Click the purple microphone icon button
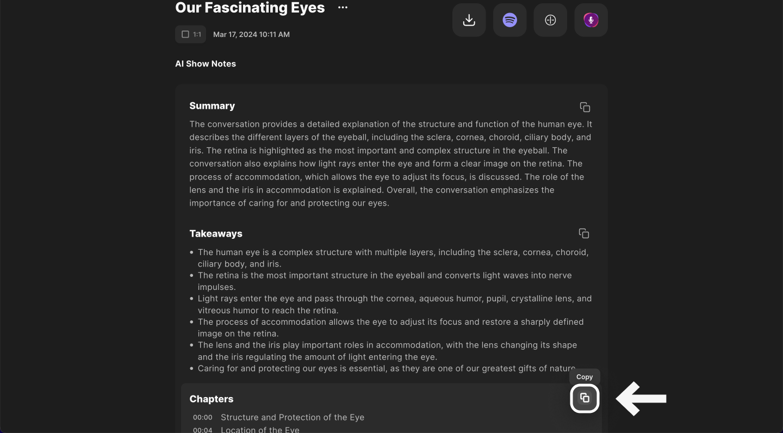783x433 pixels. pos(591,20)
